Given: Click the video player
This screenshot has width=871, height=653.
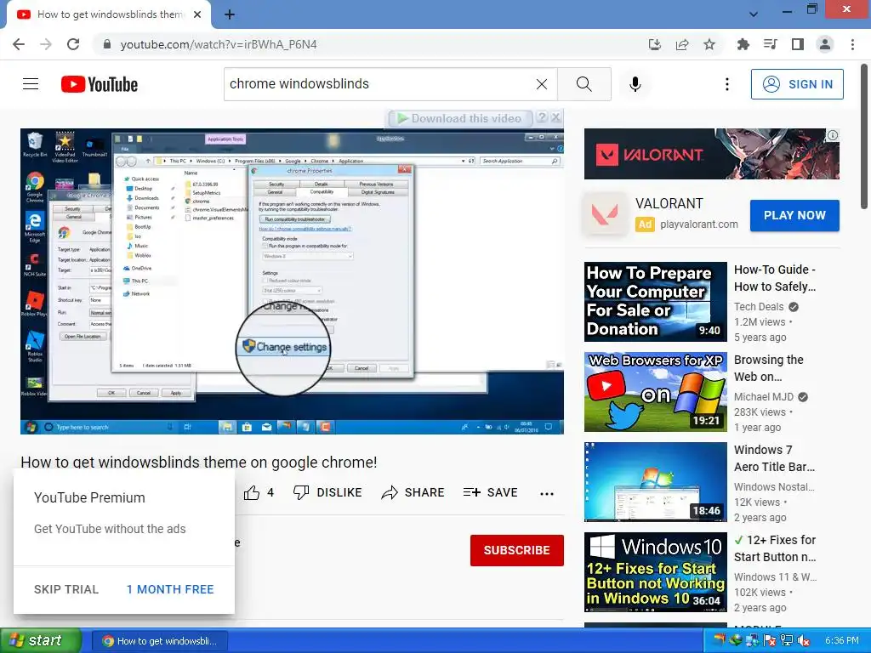Looking at the screenshot, I should [x=293, y=281].
